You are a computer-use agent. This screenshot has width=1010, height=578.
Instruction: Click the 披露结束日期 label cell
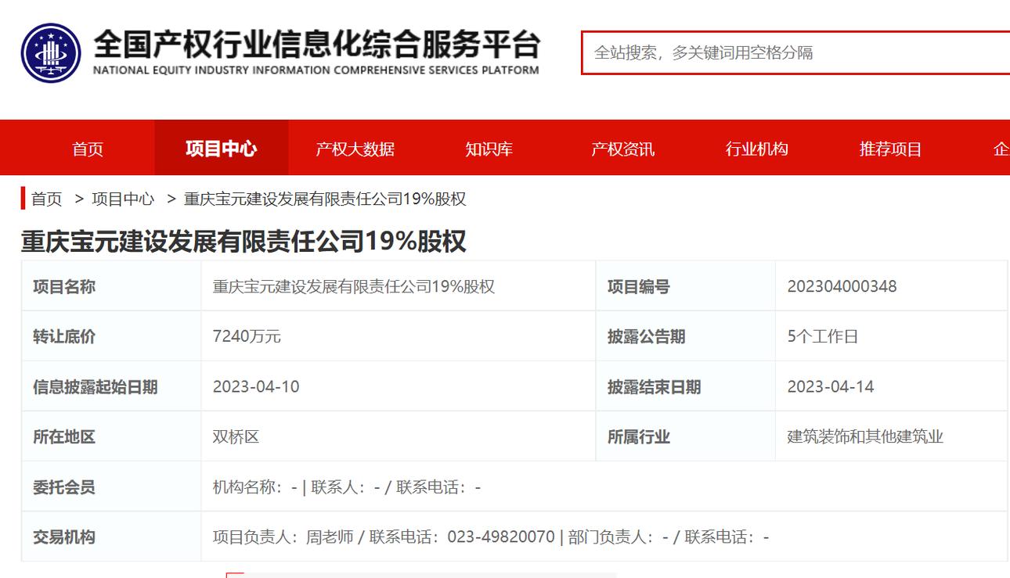point(686,386)
